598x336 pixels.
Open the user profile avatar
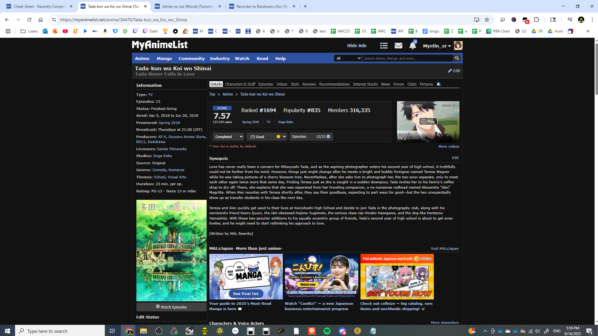click(458, 46)
